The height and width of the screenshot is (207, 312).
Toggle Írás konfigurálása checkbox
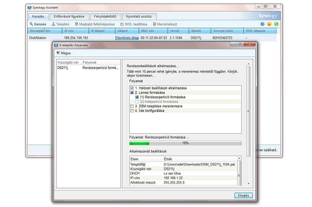coord(132,111)
